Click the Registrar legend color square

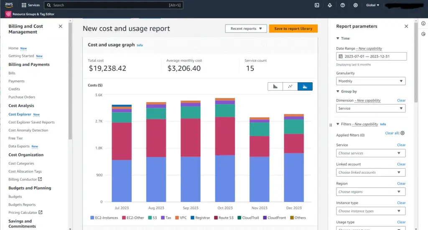tap(192, 218)
